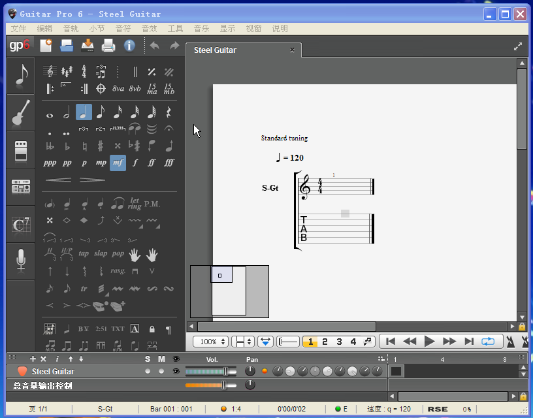The height and width of the screenshot is (418, 533).
Task: Toggle fullscreen score view icon
Action: pos(518,46)
